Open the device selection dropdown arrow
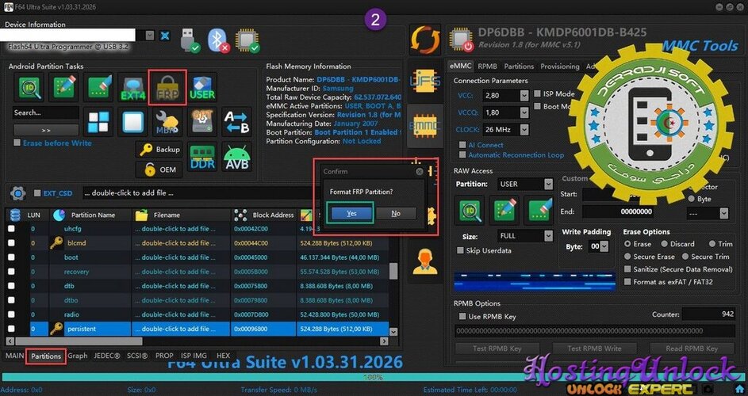 click(150, 36)
